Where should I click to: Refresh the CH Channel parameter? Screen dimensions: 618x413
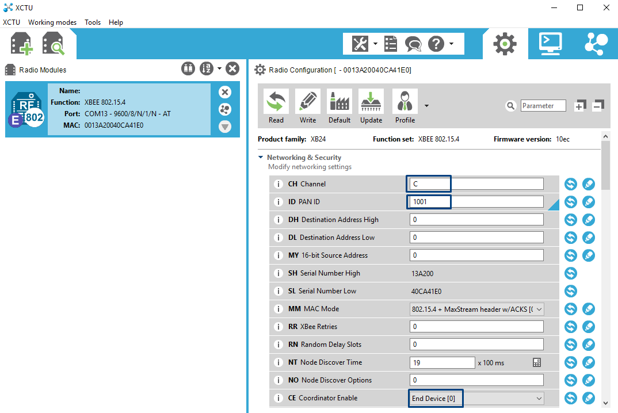click(x=570, y=184)
